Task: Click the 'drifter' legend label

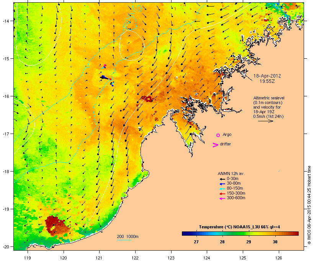Action: click(x=225, y=144)
